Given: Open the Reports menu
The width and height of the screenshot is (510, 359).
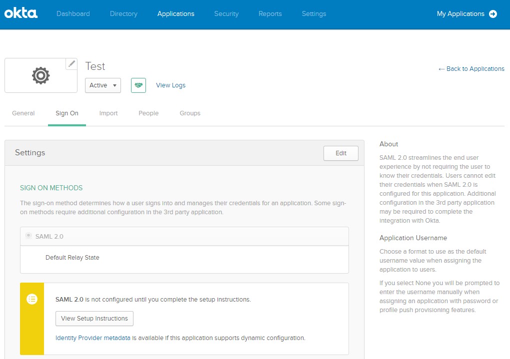Looking at the screenshot, I should coord(270,13).
